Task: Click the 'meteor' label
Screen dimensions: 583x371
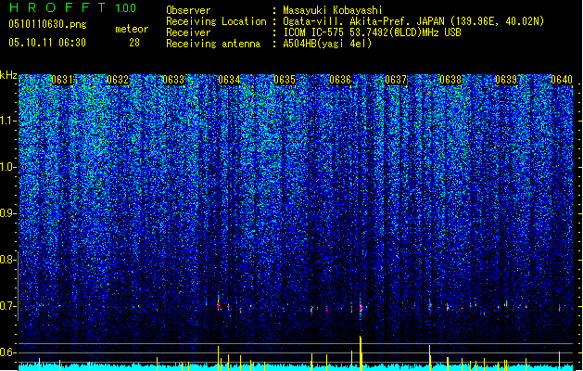Action: coord(132,29)
